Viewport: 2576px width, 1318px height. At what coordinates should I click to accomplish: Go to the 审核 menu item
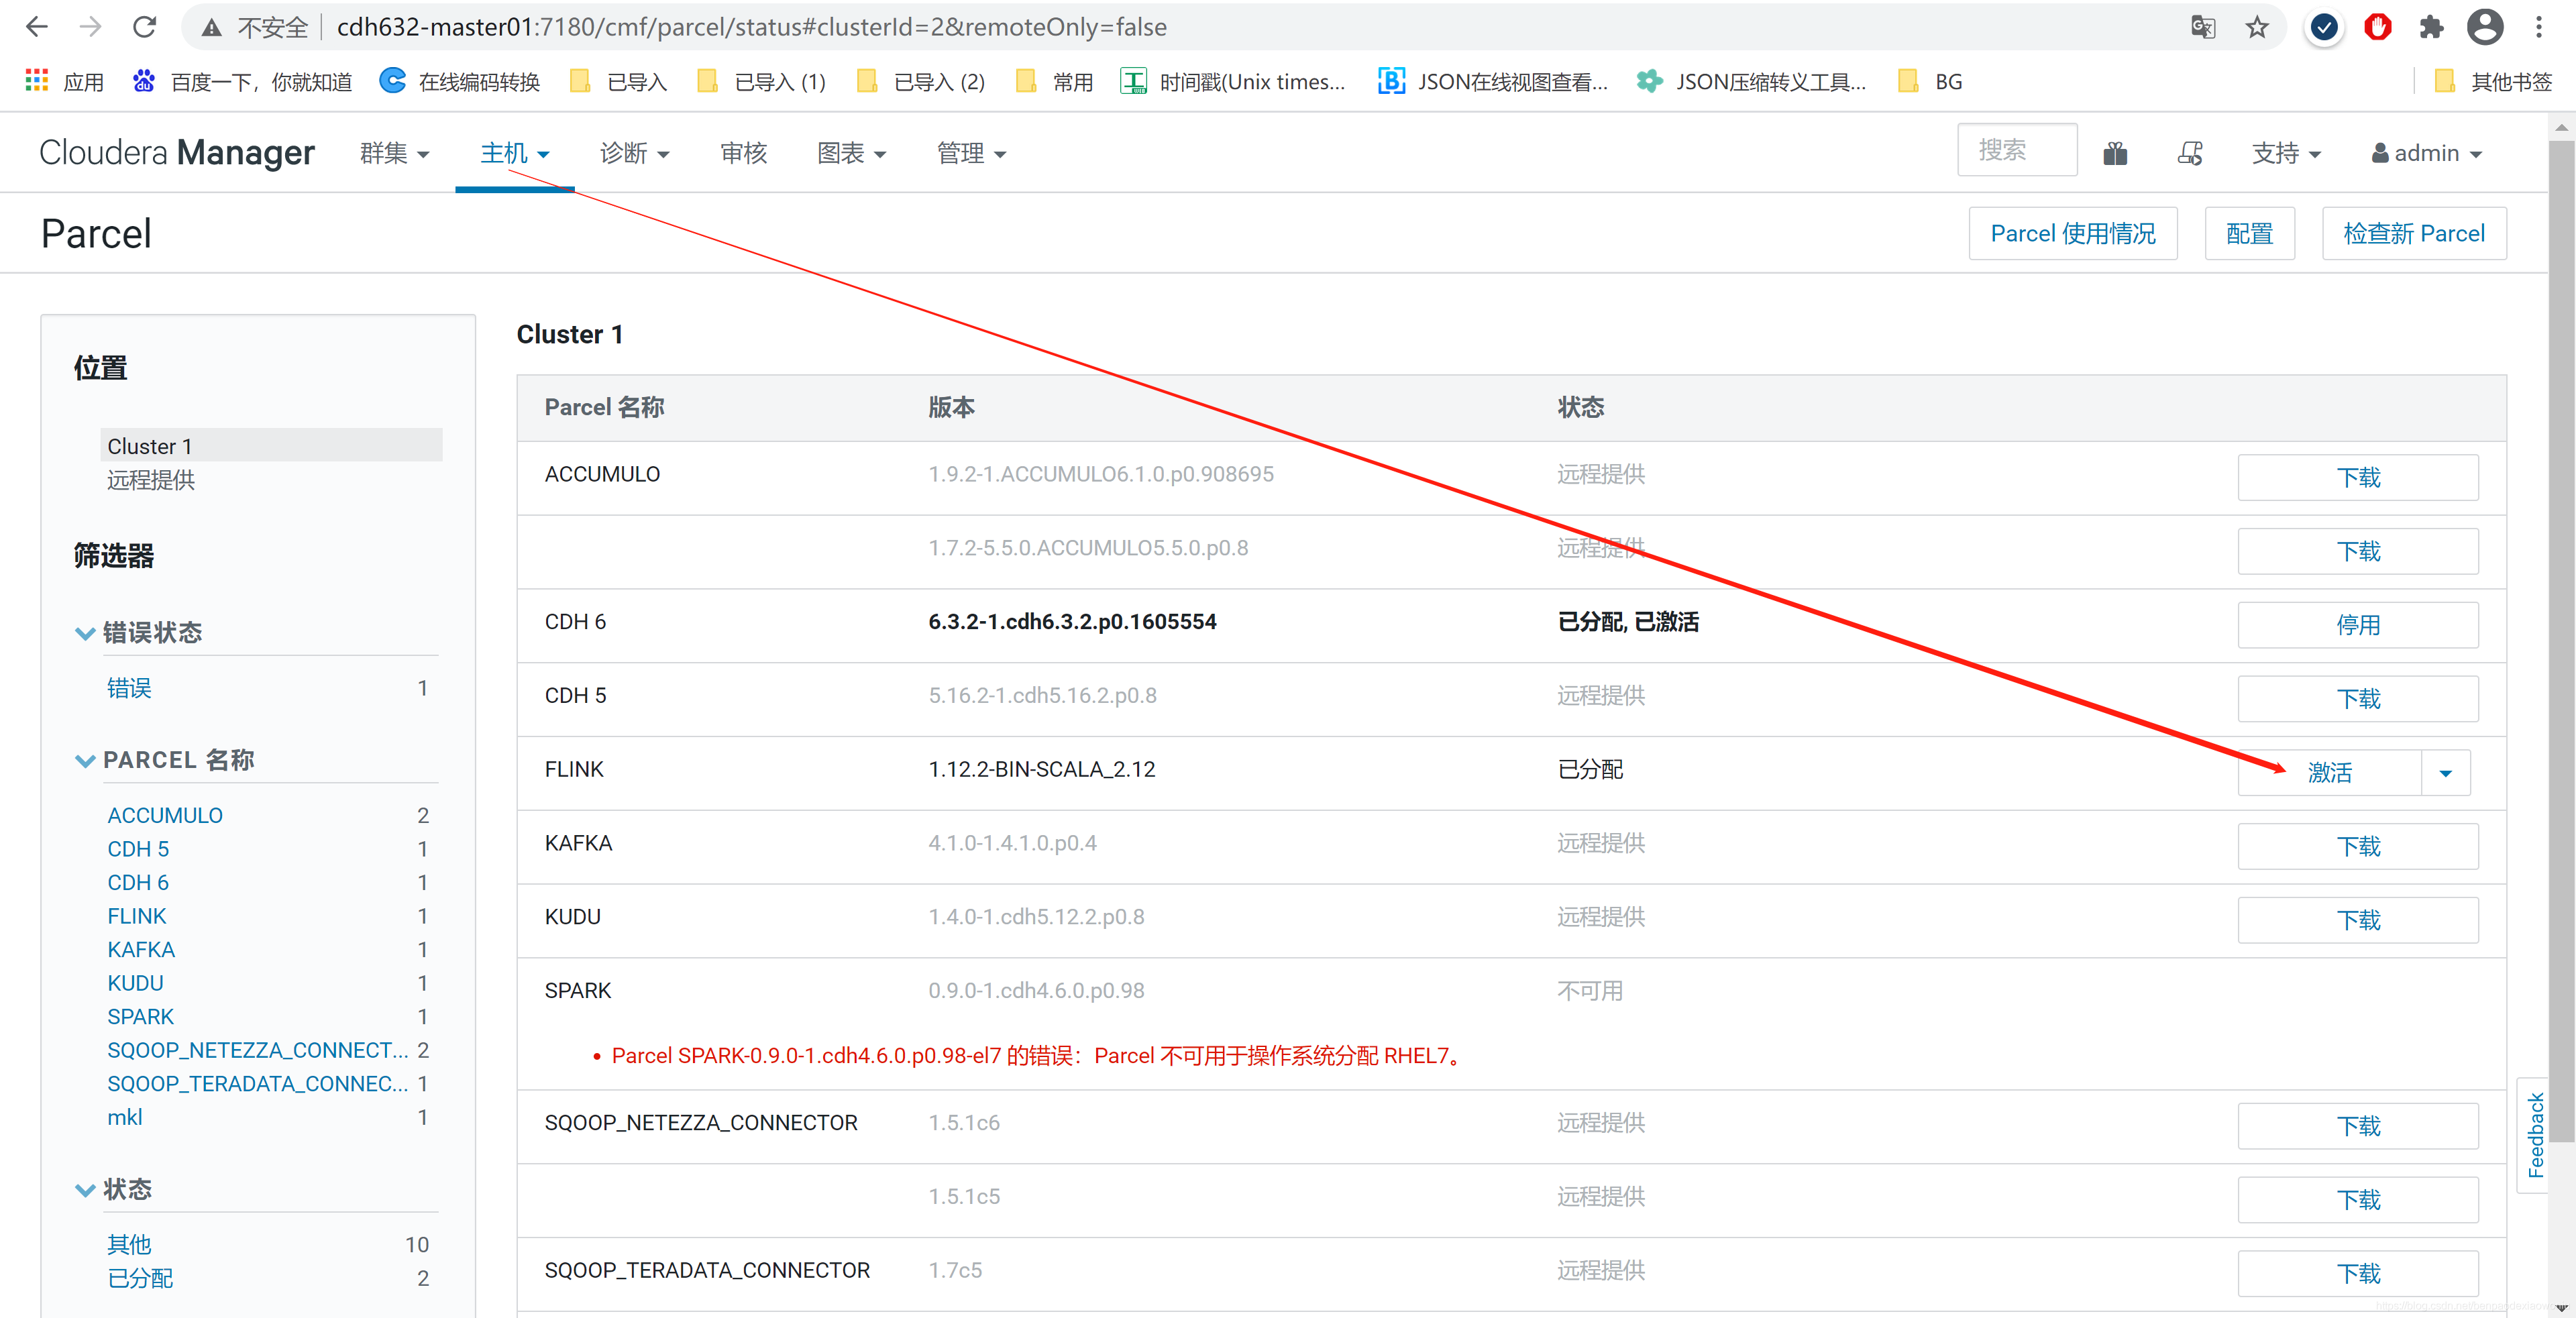tap(743, 153)
